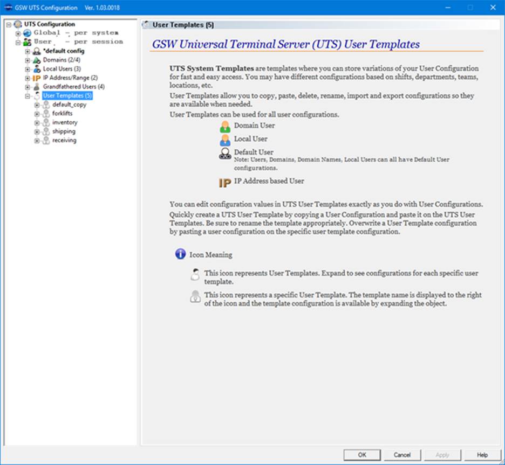Click the default config user icon

click(37, 51)
